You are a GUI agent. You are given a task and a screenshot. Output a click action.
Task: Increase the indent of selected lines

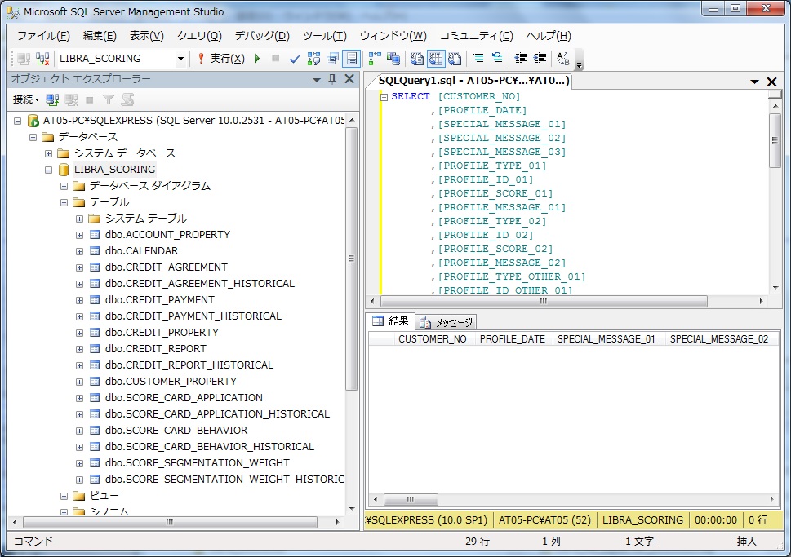pyautogui.click(x=540, y=59)
